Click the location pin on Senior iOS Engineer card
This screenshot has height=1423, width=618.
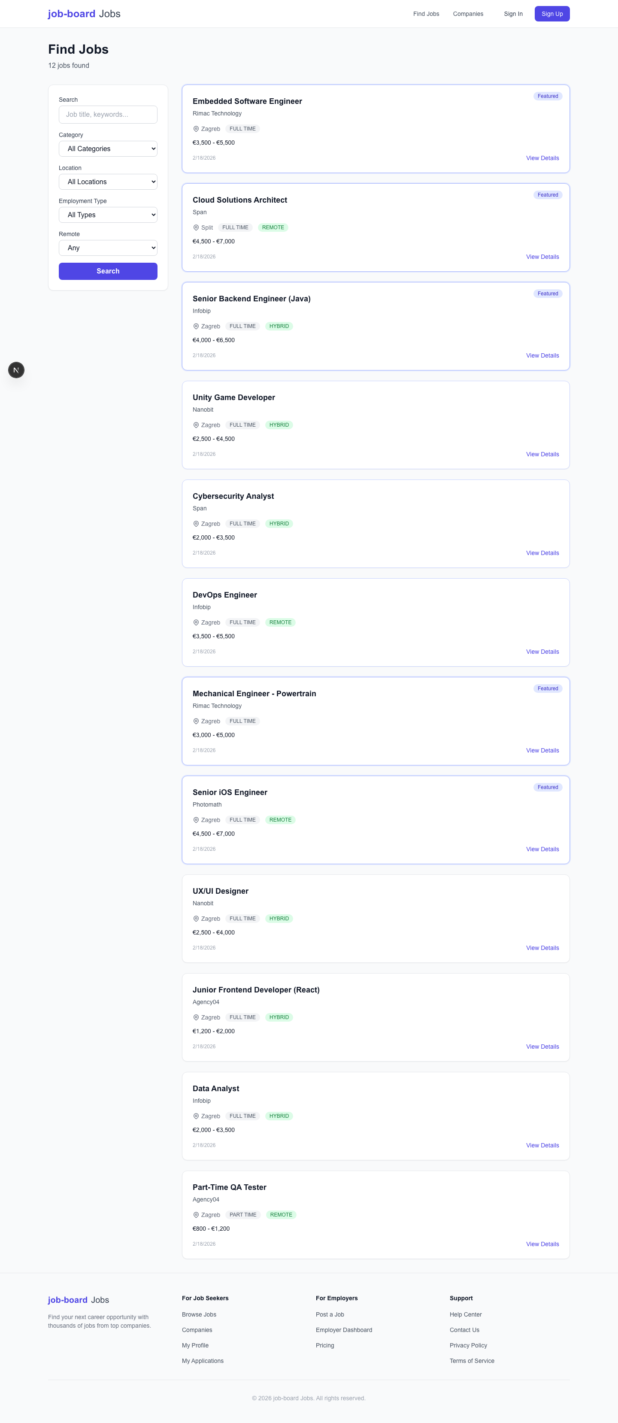(196, 820)
